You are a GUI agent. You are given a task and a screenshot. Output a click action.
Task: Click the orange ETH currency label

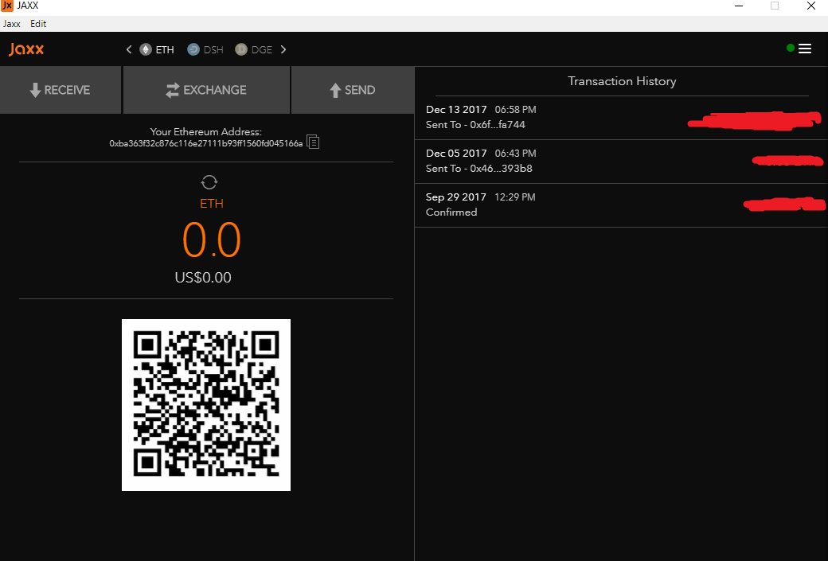pyautogui.click(x=212, y=204)
